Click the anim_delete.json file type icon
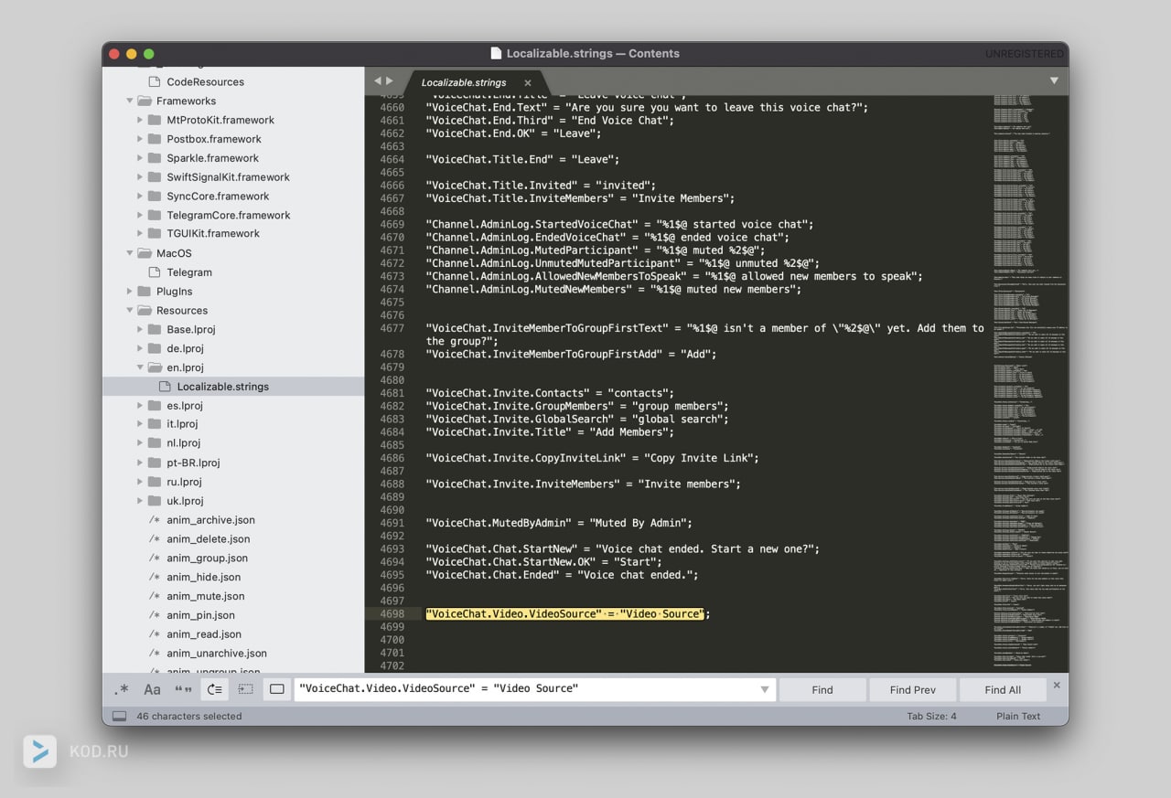 [155, 539]
